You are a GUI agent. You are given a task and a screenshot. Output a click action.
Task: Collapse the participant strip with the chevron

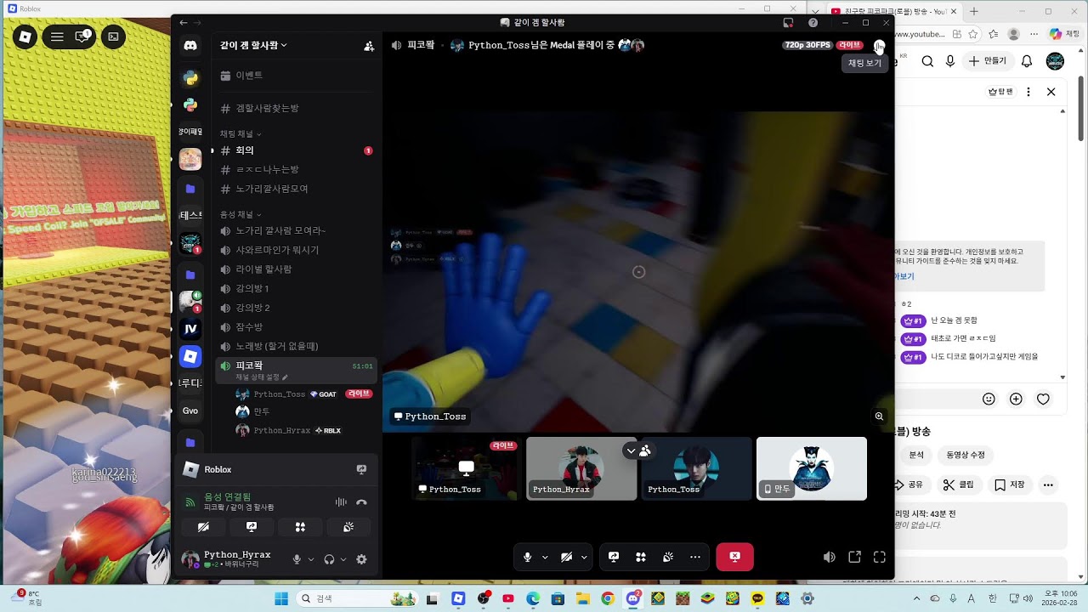click(631, 450)
